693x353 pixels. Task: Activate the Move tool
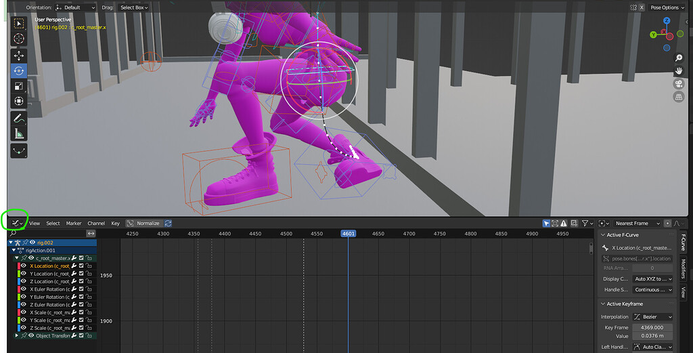[18, 56]
